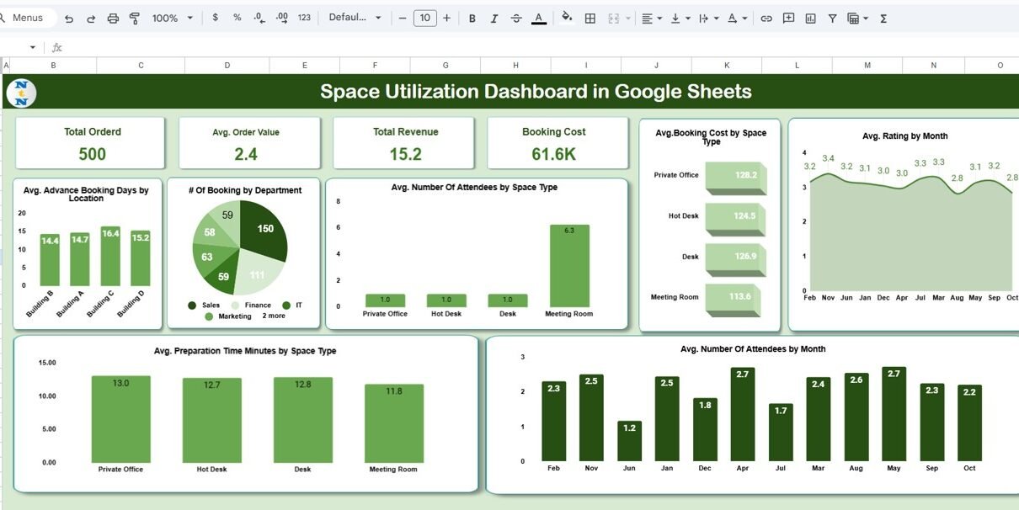Toggle Italic formatting
The image size is (1019, 510).
pos(493,19)
